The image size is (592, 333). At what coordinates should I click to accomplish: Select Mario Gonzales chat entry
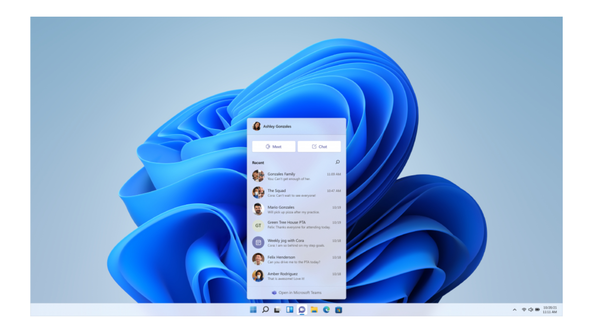[x=296, y=209]
